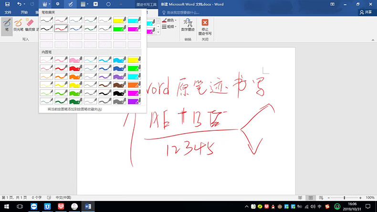Pick the thick red built-in pen
Image resolution: width=377 pixels, height=212 pixels.
[76, 68]
